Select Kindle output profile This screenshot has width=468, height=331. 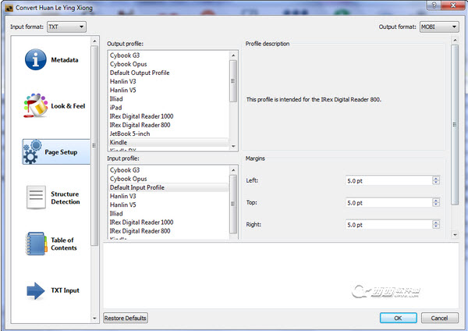168,142
